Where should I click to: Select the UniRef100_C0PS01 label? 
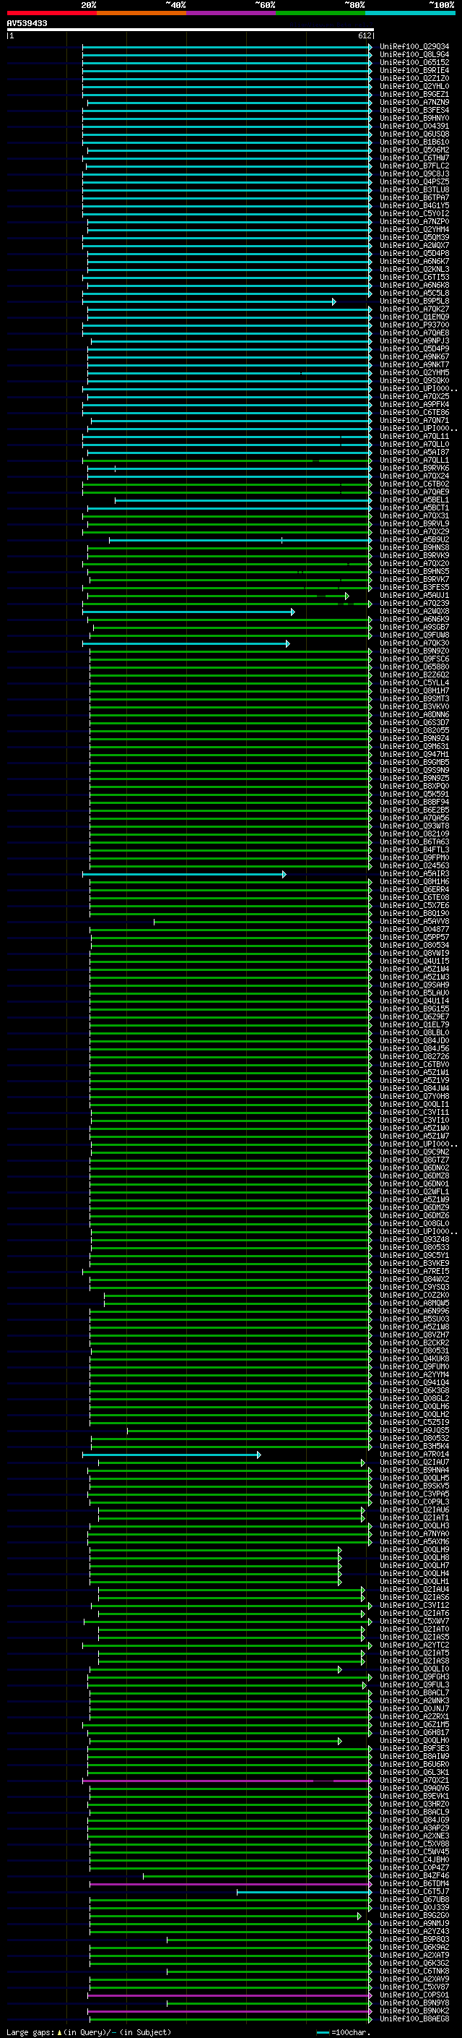414,1995
